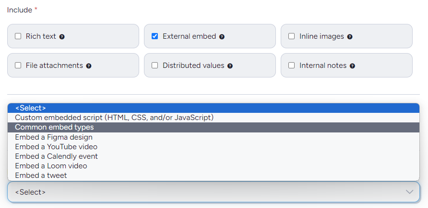Enable the File attachments checkbox

tap(18, 66)
